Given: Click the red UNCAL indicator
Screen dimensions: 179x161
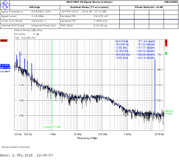Looking at the screenshot, I should point(4,41).
